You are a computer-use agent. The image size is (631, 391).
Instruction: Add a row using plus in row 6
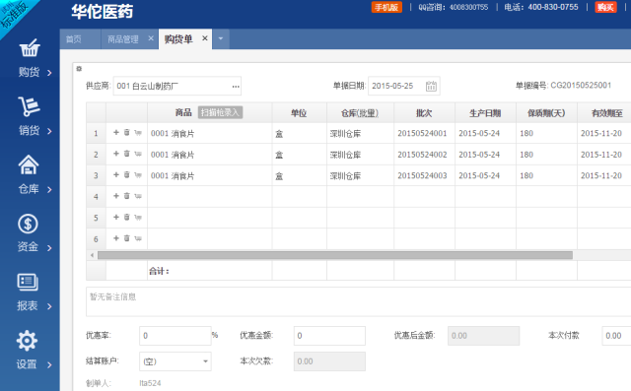(116, 238)
